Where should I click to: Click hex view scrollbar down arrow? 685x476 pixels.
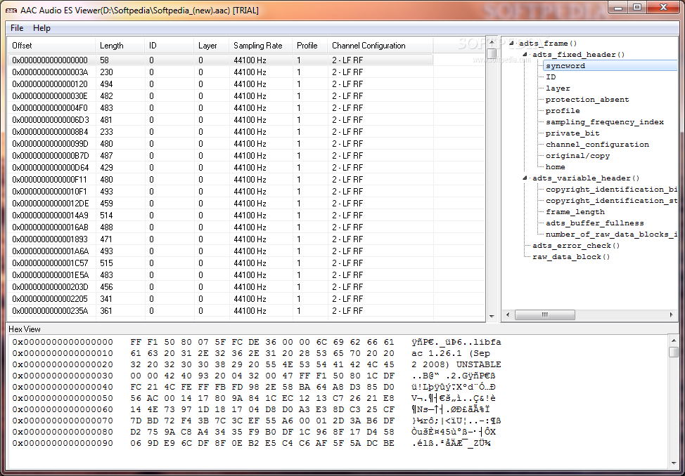pos(673,463)
